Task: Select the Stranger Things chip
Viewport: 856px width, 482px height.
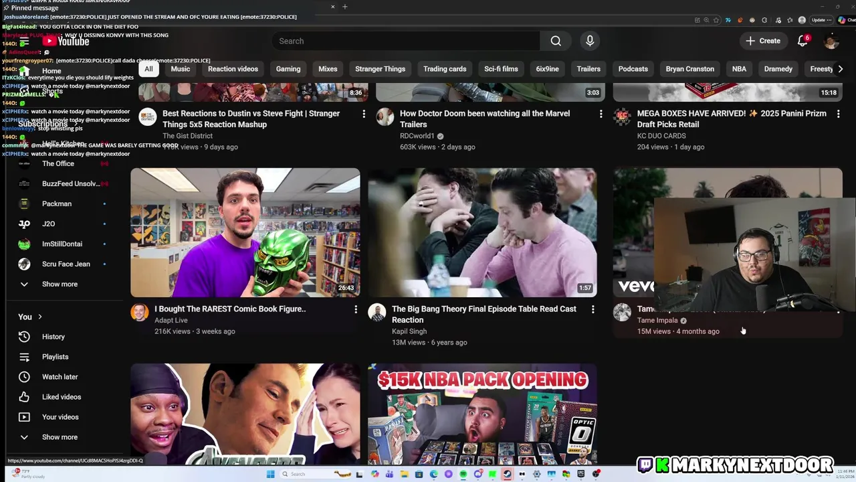Action: tap(380, 69)
